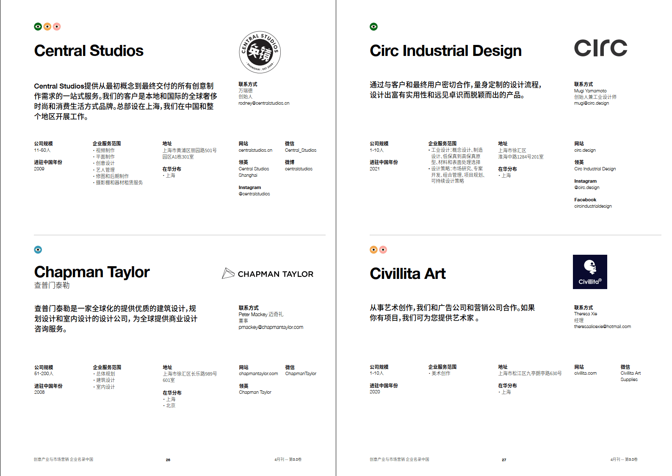Click the blue eye icon above Chapman Taylor
The width and height of the screenshot is (672, 476).
[x=38, y=250]
